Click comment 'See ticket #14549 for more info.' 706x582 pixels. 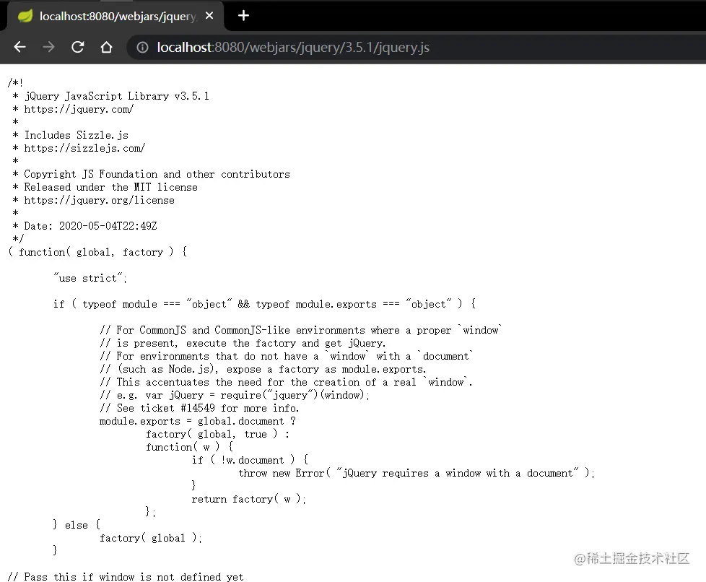click(x=199, y=408)
